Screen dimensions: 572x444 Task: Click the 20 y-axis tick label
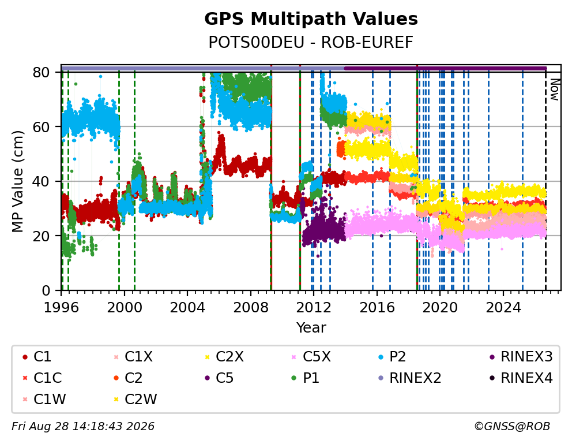pyautogui.click(x=41, y=236)
